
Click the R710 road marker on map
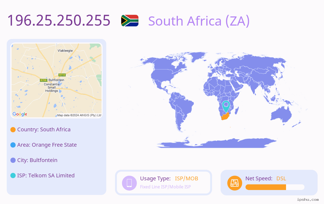(62, 75)
